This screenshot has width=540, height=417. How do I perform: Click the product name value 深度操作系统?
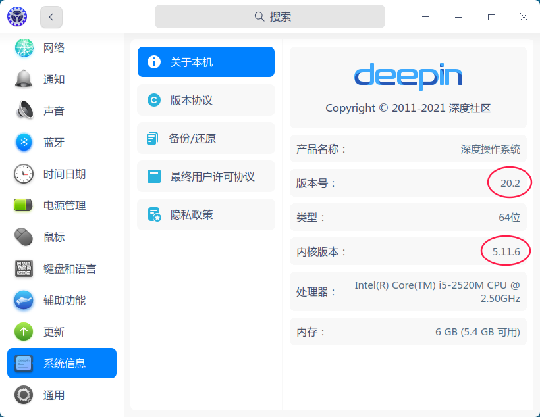point(491,149)
